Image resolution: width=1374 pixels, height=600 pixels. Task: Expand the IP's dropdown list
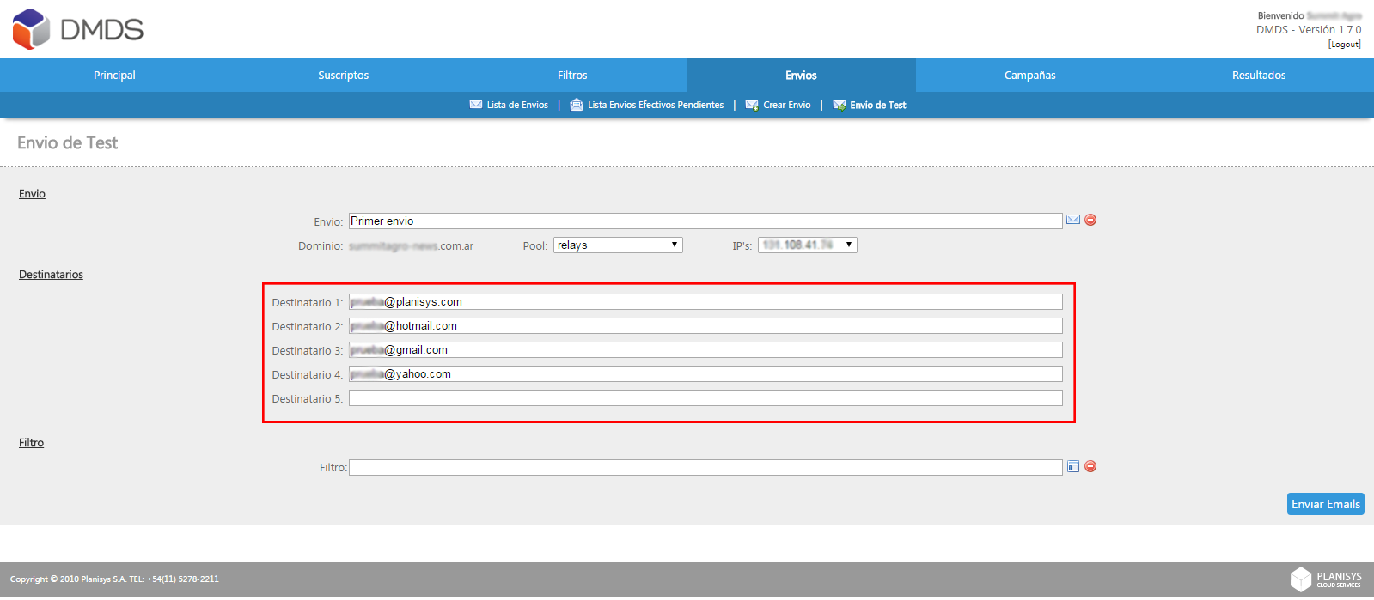pos(808,245)
